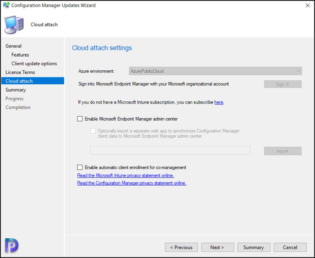Check Optionally import a separate web app
Image resolution: width=315 pixels, height=258 pixels.
pyautogui.click(x=93, y=131)
